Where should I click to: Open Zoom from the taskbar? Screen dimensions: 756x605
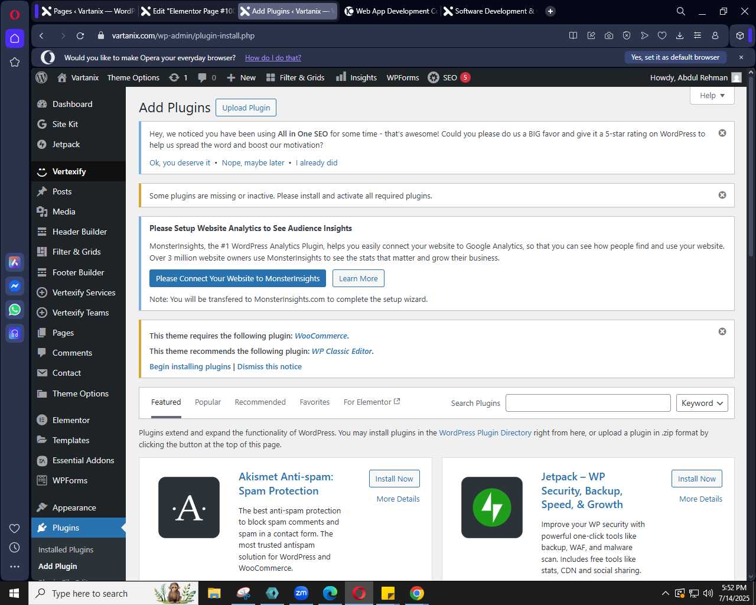tap(301, 593)
